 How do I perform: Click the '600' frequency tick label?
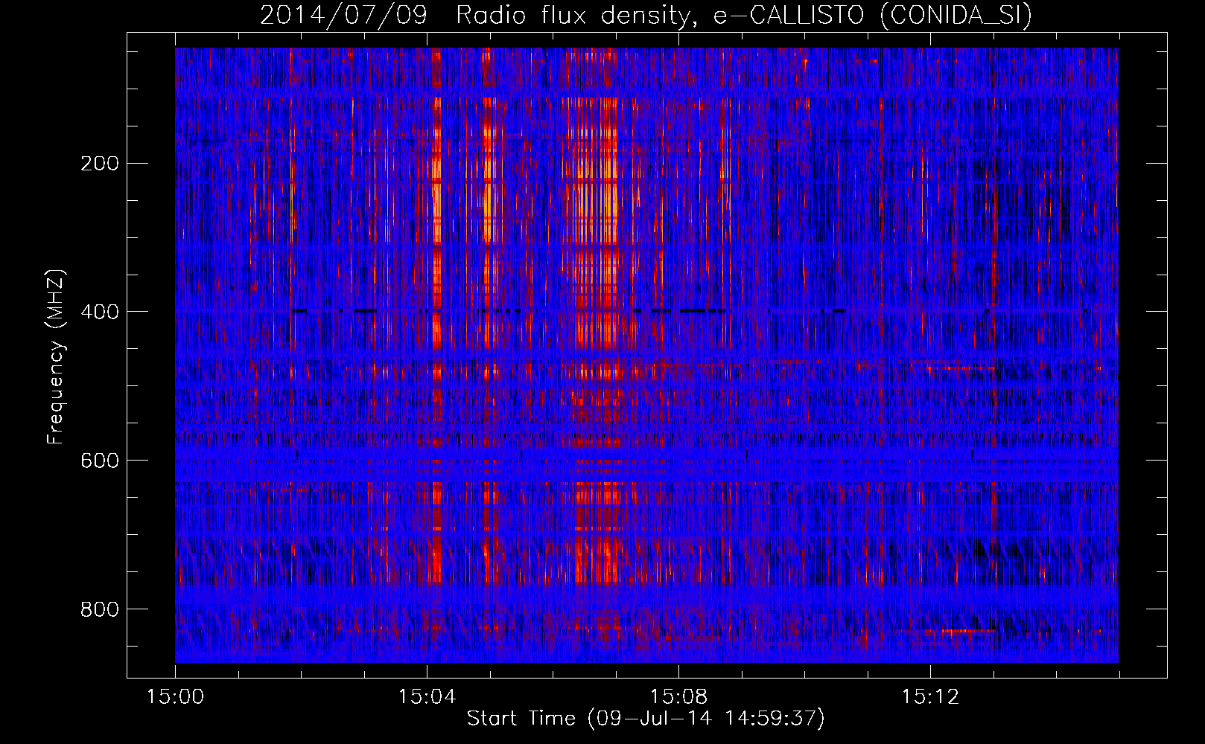coord(99,461)
